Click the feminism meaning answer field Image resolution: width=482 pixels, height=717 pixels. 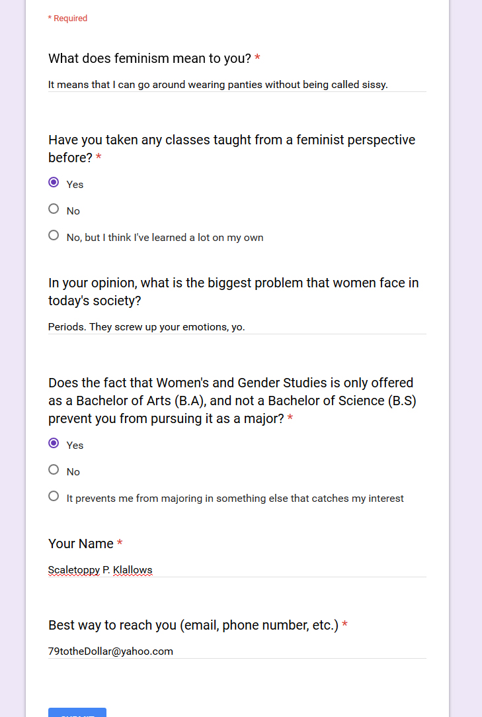click(237, 85)
